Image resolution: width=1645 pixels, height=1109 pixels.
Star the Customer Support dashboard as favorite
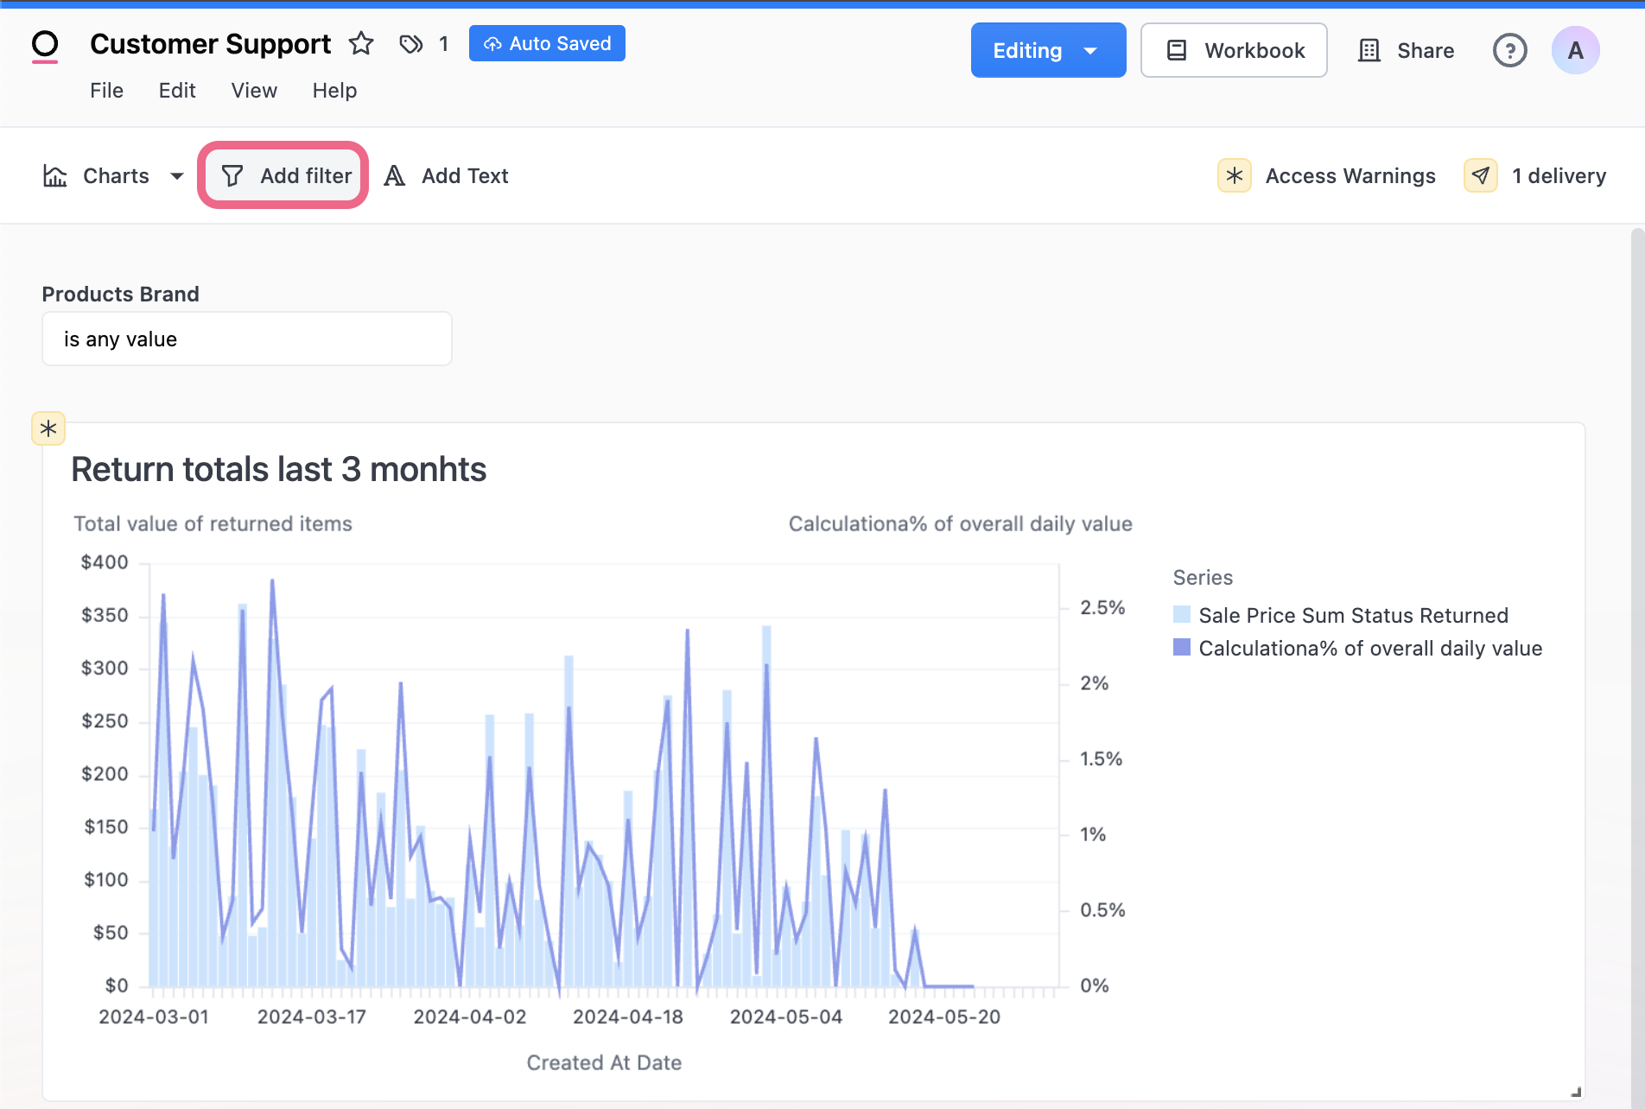(361, 44)
